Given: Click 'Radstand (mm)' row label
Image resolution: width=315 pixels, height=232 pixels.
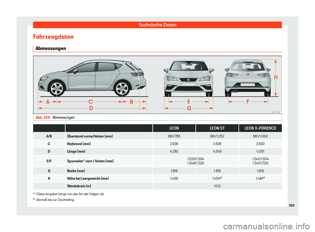Looking at the screenshot, I should [x=79, y=144].
